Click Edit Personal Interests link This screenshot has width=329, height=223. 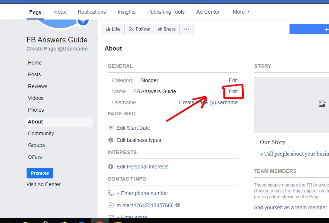pyautogui.click(x=143, y=167)
